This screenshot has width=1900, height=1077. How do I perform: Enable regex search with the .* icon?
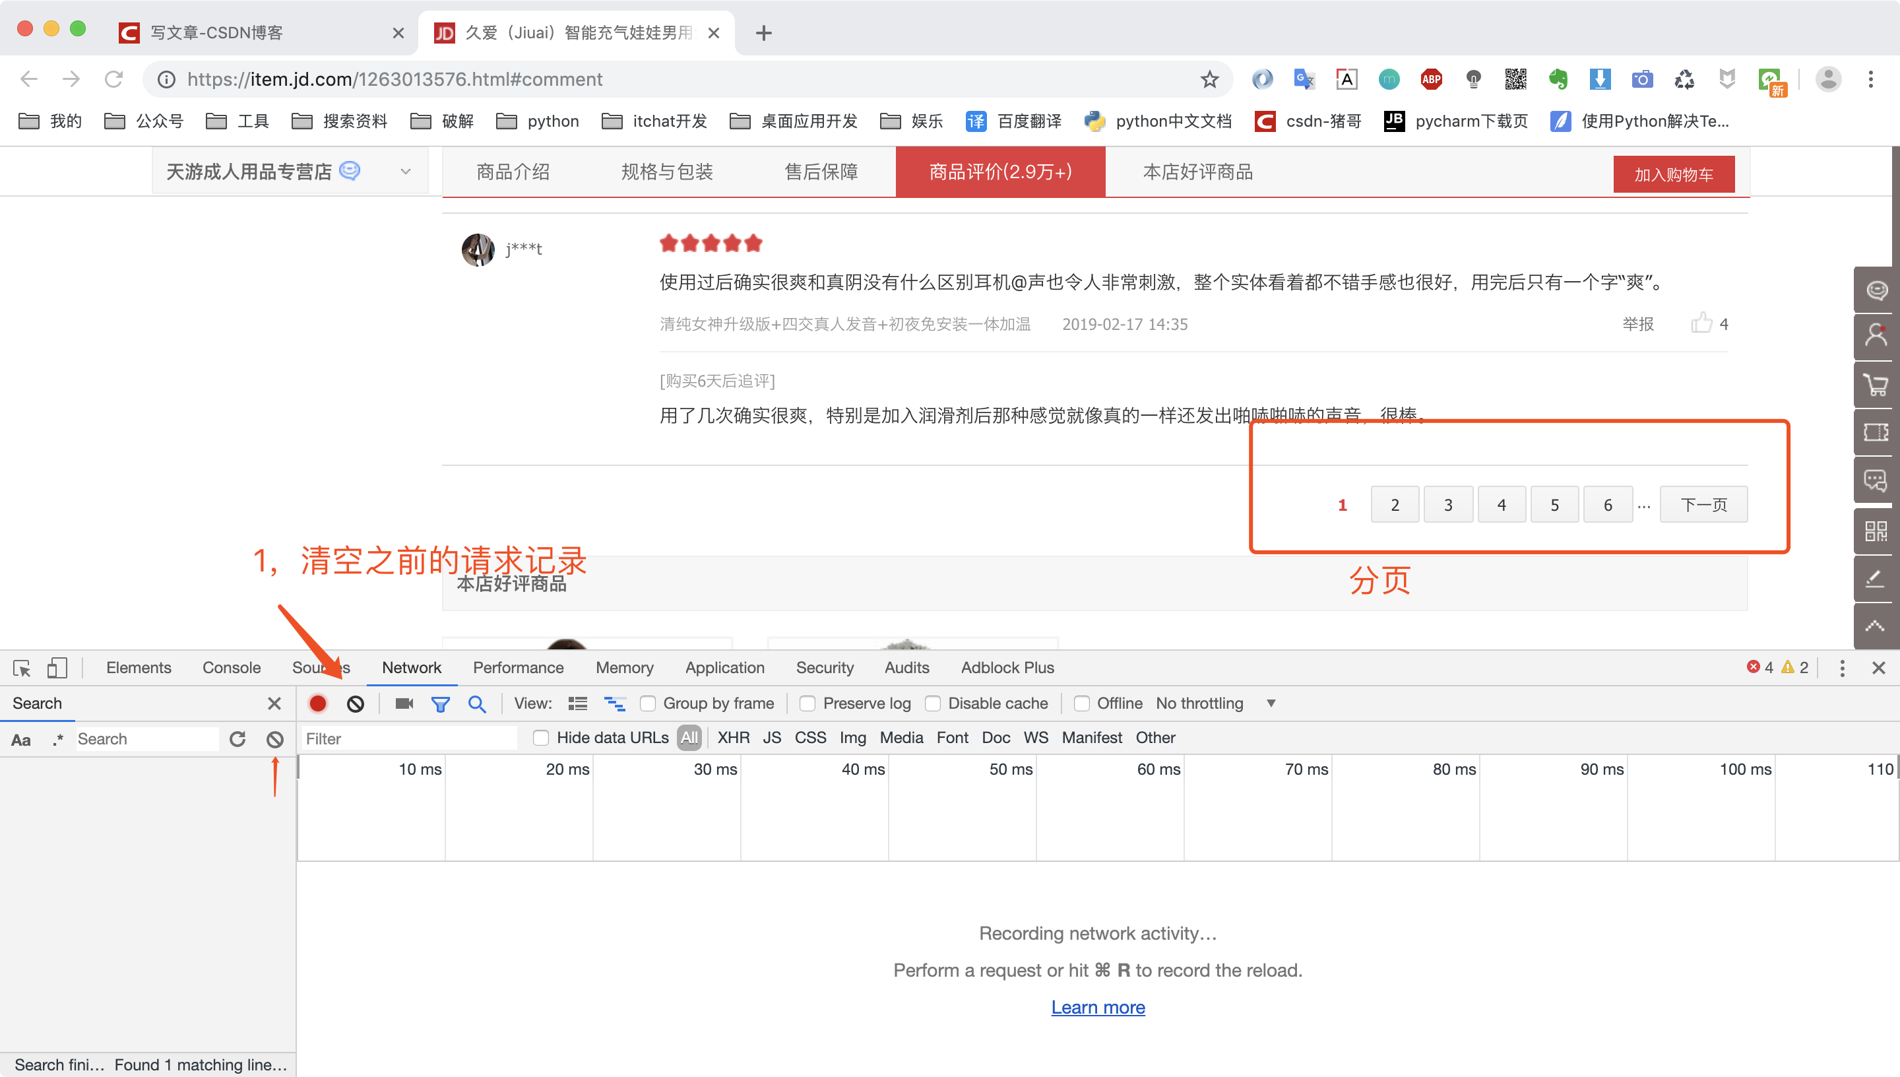pyautogui.click(x=57, y=739)
